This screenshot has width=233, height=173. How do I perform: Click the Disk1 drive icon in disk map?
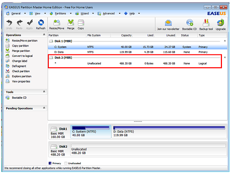54,129
